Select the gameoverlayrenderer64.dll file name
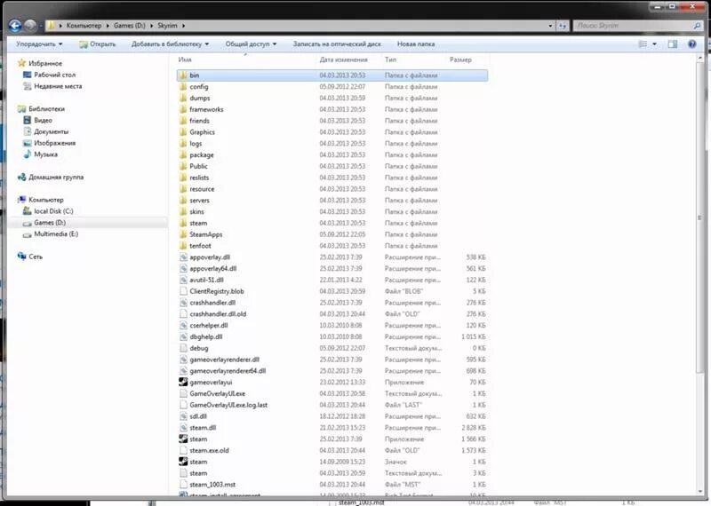 (228, 370)
